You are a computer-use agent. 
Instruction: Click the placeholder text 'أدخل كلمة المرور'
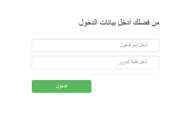tap(133, 62)
